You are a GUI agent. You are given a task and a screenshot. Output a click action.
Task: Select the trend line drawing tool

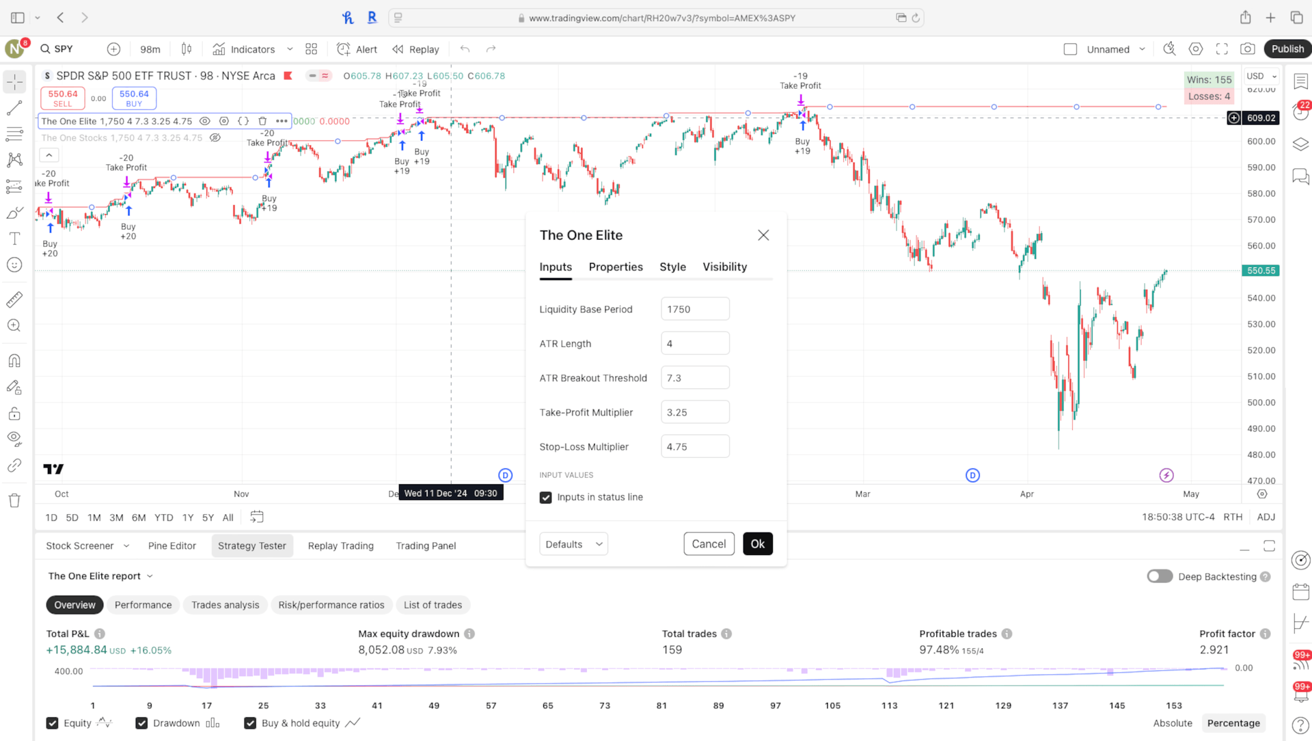(x=14, y=108)
